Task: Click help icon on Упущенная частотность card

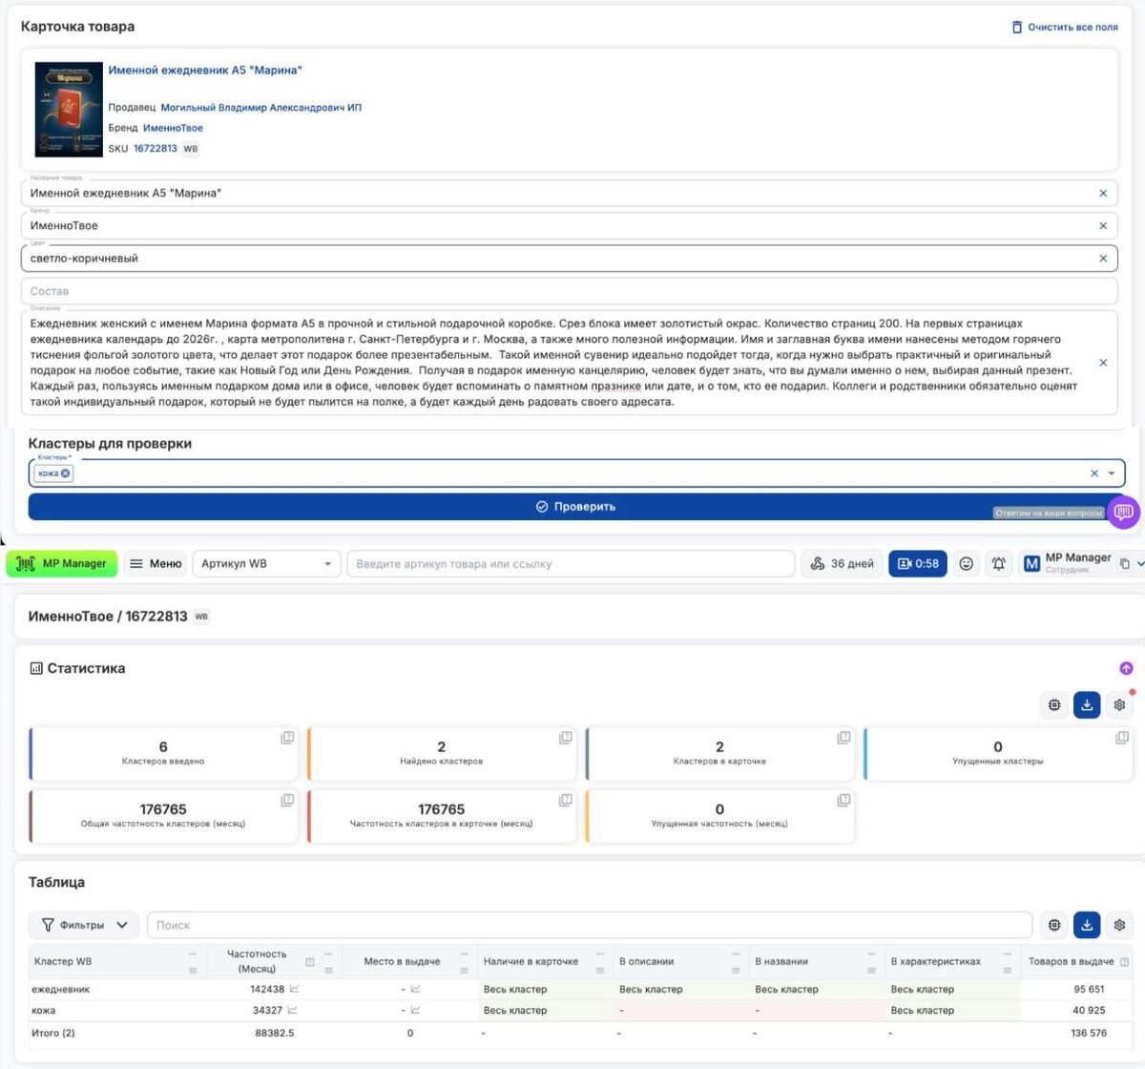Action: (x=843, y=800)
